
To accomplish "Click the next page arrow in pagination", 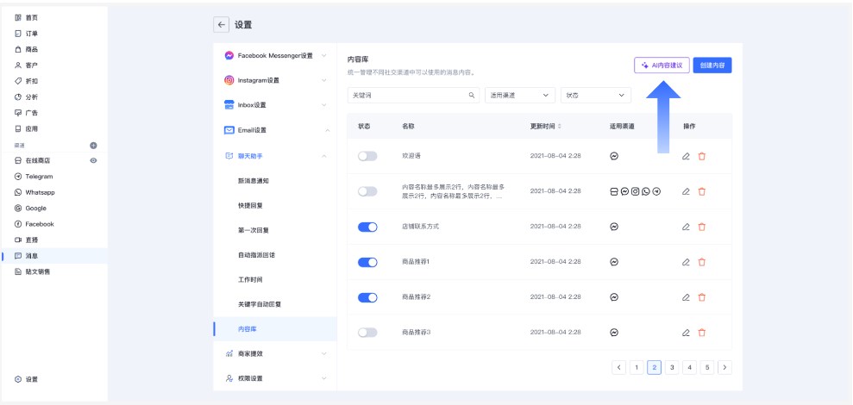I will point(724,368).
